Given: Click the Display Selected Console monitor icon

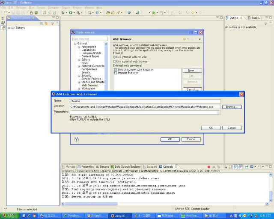Looking at the screenshot, I should click(252, 167).
